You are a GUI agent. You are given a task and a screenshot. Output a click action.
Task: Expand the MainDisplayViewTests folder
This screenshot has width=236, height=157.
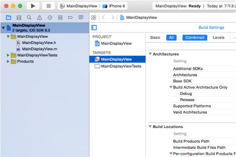click(x=8, y=55)
